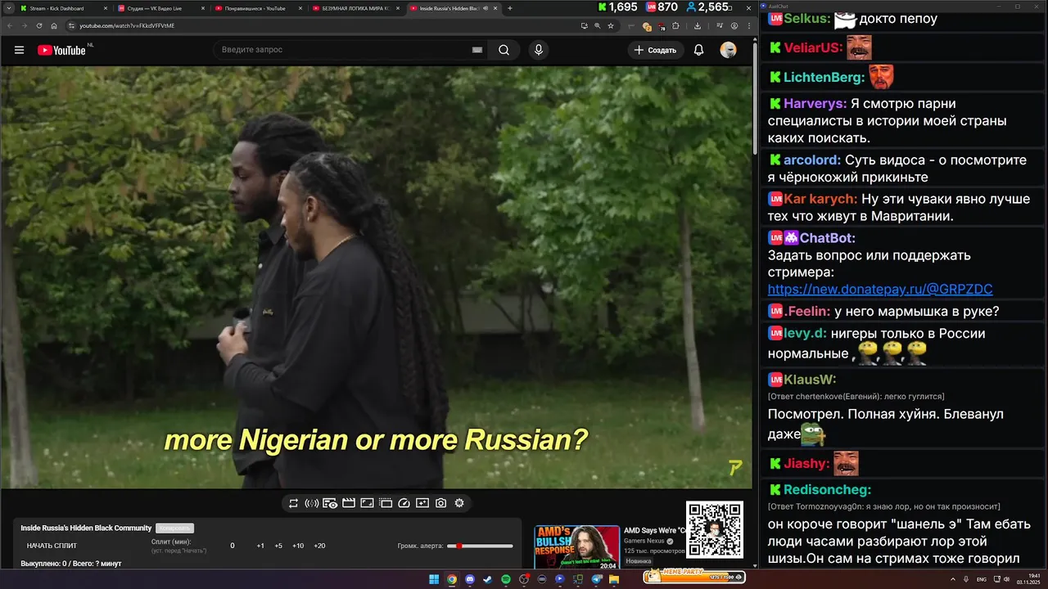The width and height of the screenshot is (1048, 589).
Task: Click the dashed window icon in player toolbar
Action: pos(386,503)
